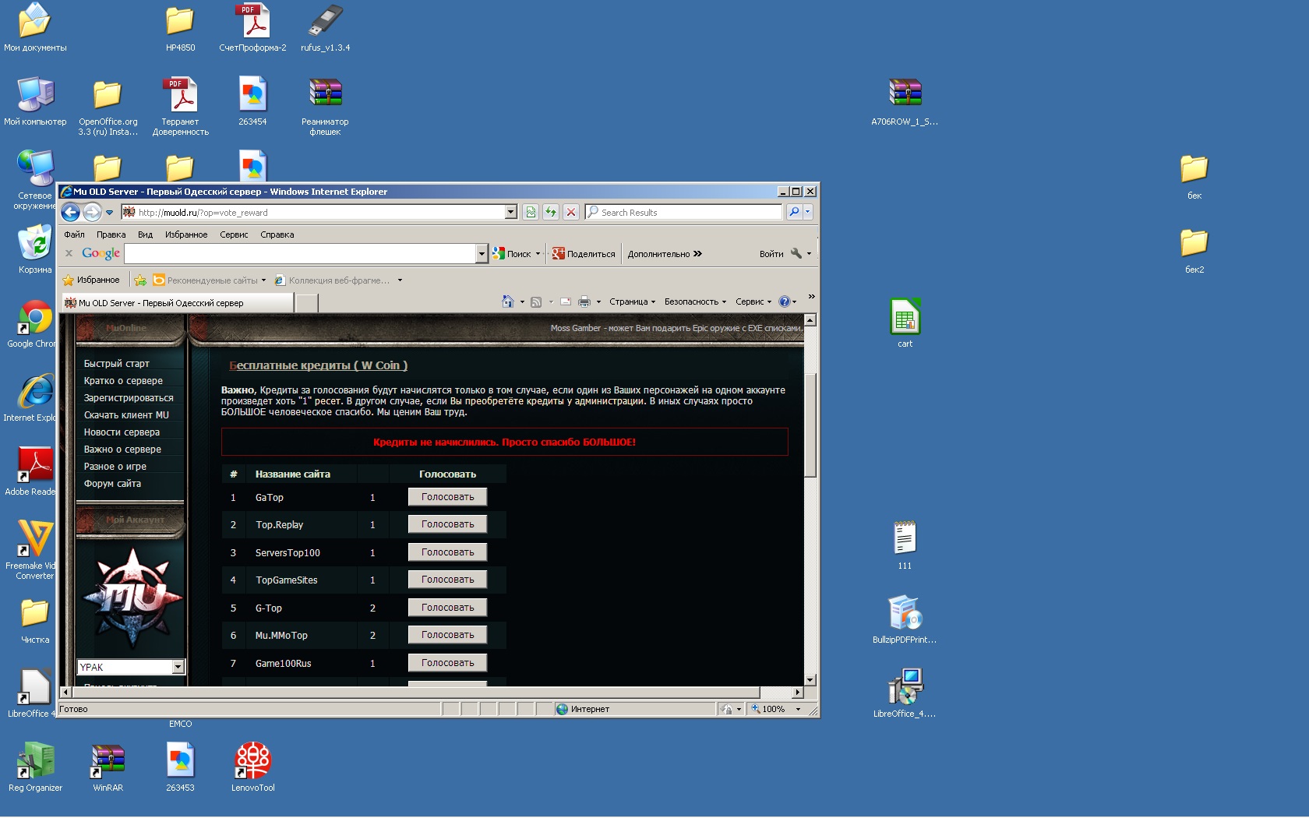Refresh the page with the green arrows icon

coord(551,212)
